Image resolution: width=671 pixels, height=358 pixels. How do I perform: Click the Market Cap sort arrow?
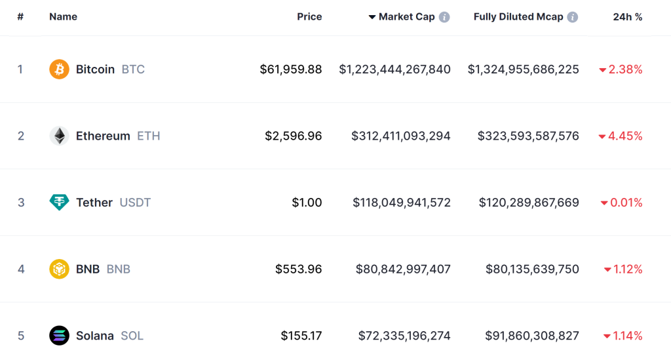click(x=372, y=17)
